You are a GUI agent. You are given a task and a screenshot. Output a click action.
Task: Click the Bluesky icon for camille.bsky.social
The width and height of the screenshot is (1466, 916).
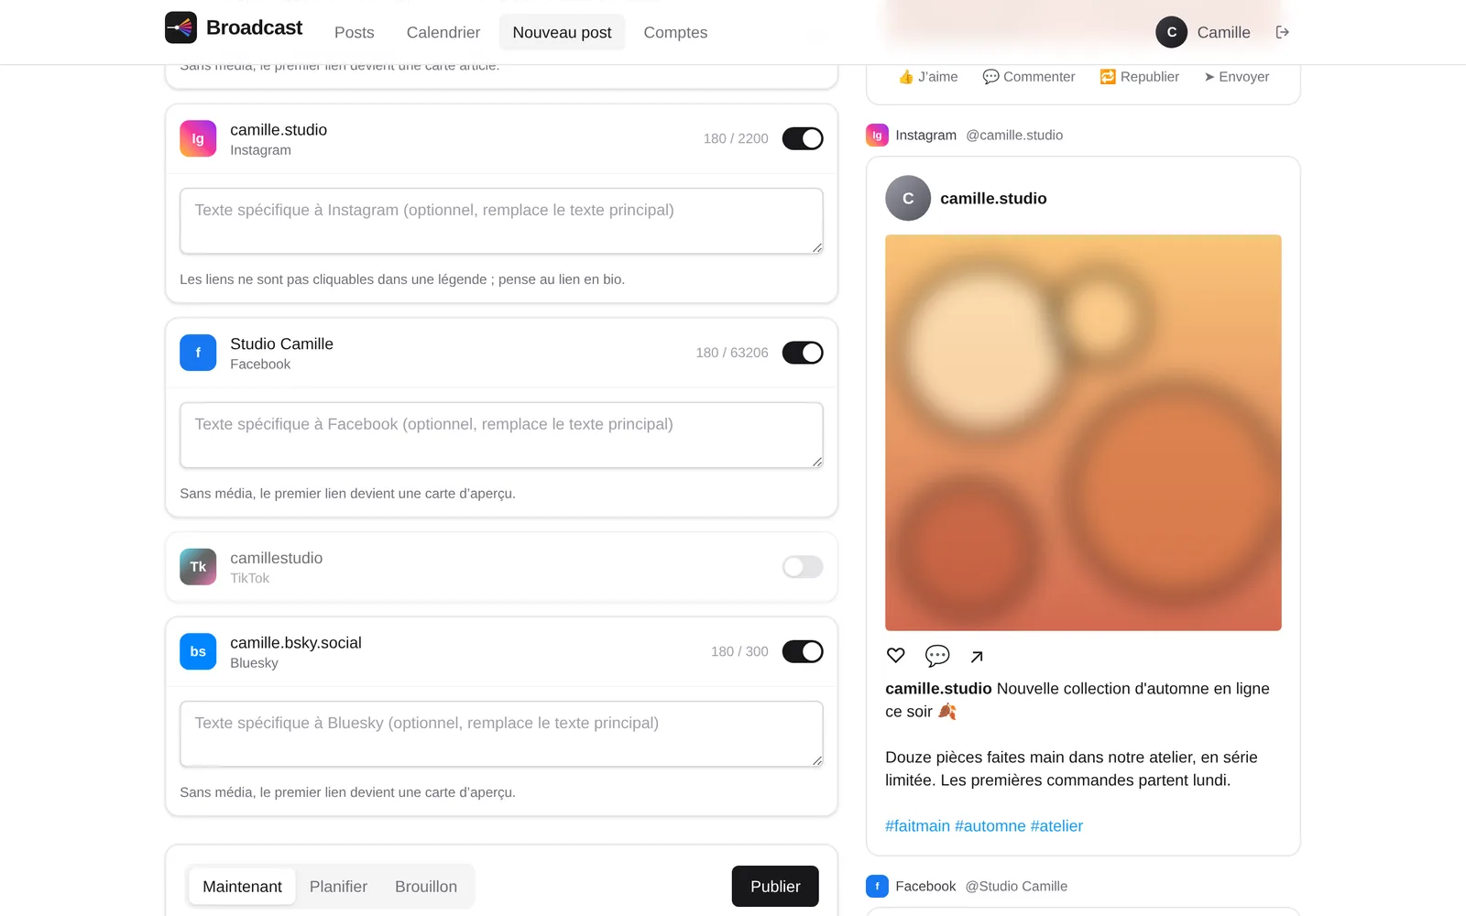click(x=198, y=651)
